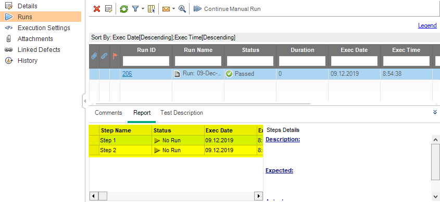Click the attachment column header icon
Image resolution: width=440 pixels, height=202 pixels.
pos(94,56)
